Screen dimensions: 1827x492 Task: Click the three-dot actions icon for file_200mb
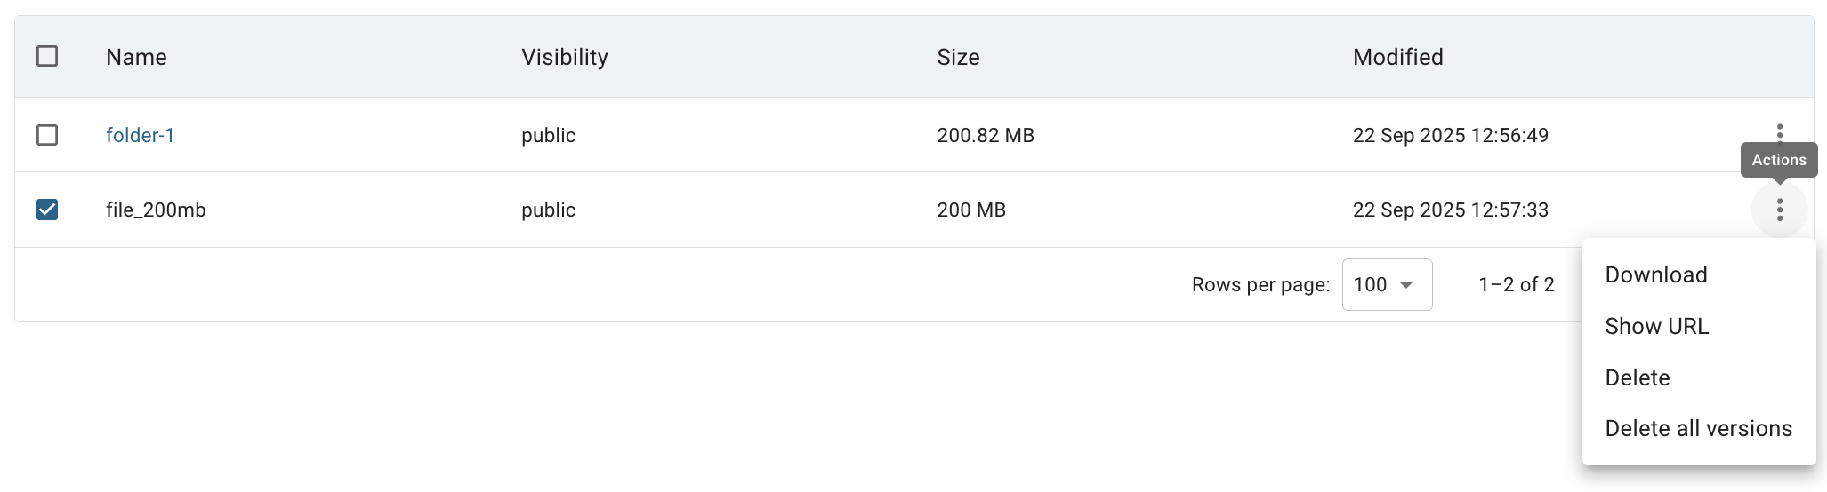tap(1779, 210)
